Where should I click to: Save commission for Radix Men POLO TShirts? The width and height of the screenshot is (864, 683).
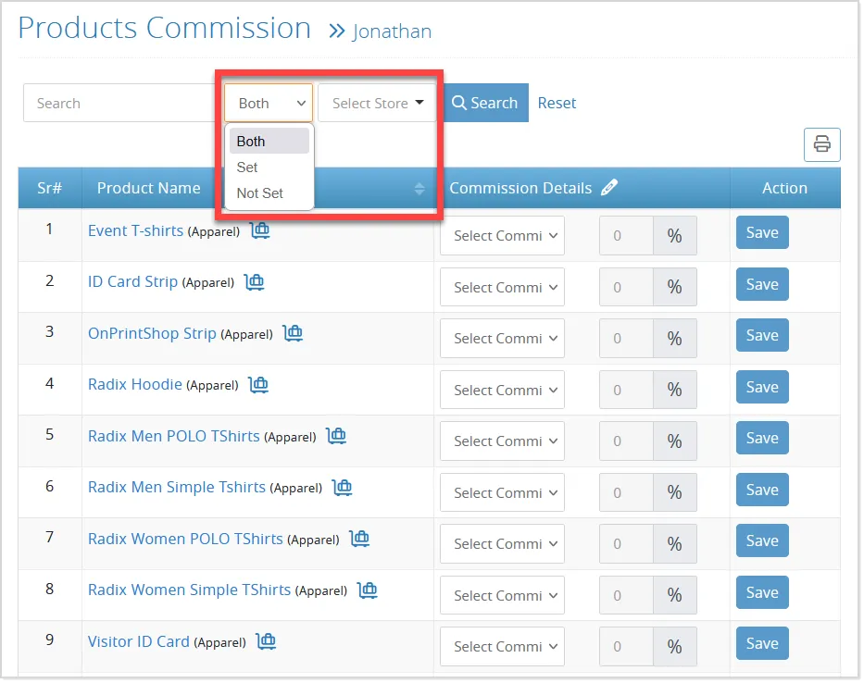pyautogui.click(x=762, y=438)
